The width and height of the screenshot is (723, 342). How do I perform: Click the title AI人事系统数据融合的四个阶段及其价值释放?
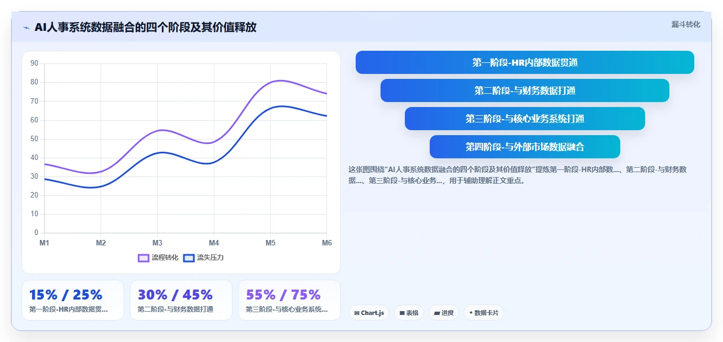coord(145,28)
